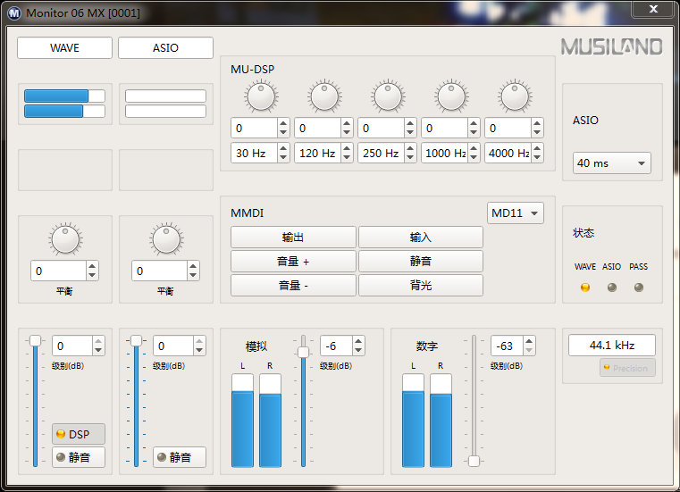Click the 1000 Hz equalizer knob

pyautogui.click(x=451, y=97)
